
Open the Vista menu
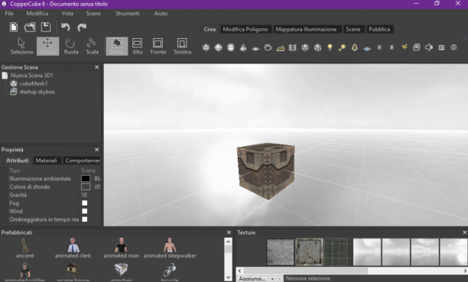67,14
